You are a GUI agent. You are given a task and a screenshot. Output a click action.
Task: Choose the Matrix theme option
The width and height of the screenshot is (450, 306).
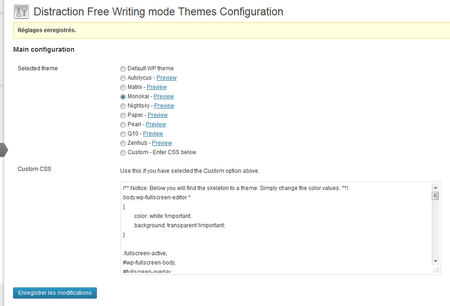tap(123, 88)
